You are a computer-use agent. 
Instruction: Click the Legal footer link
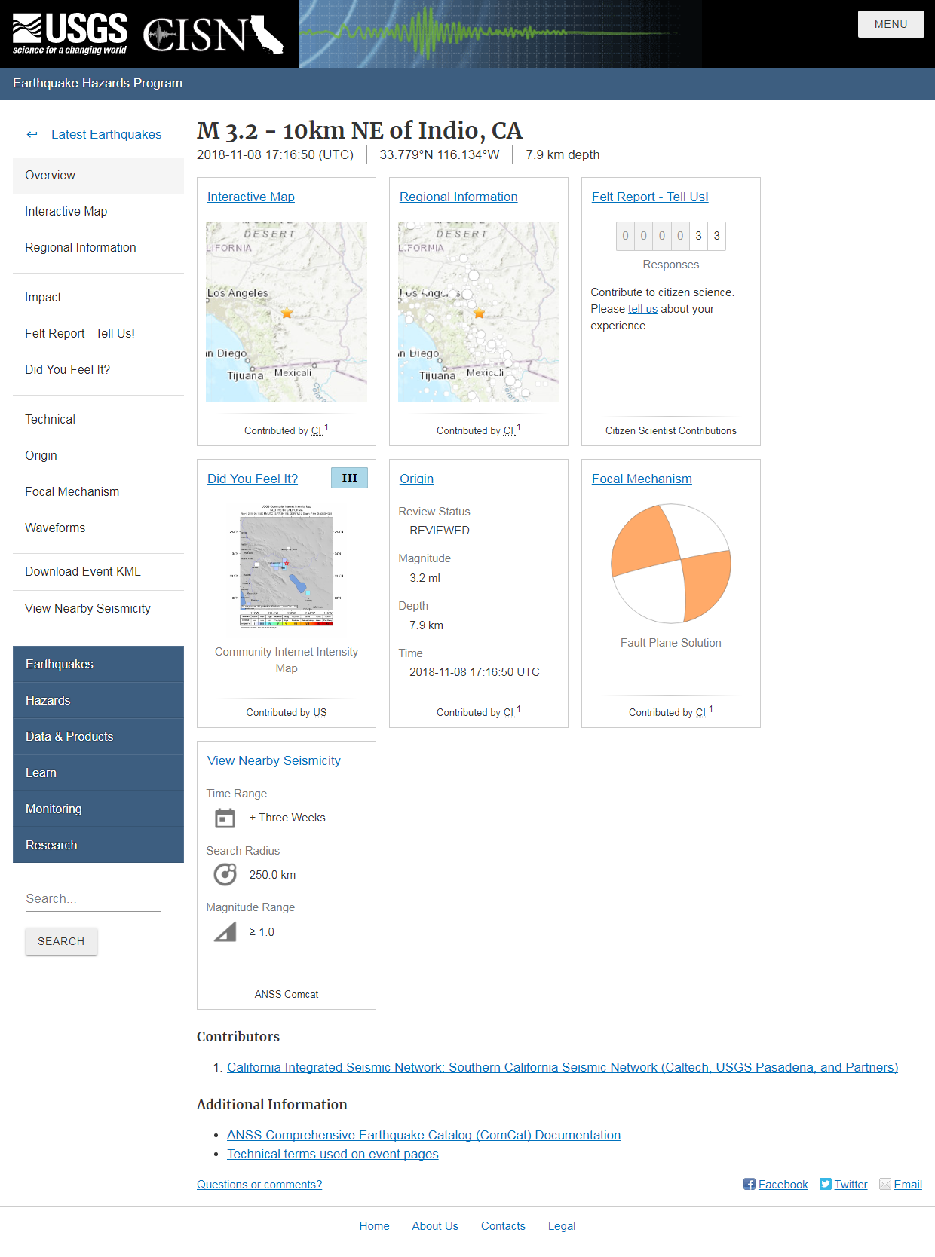pyautogui.click(x=562, y=1226)
